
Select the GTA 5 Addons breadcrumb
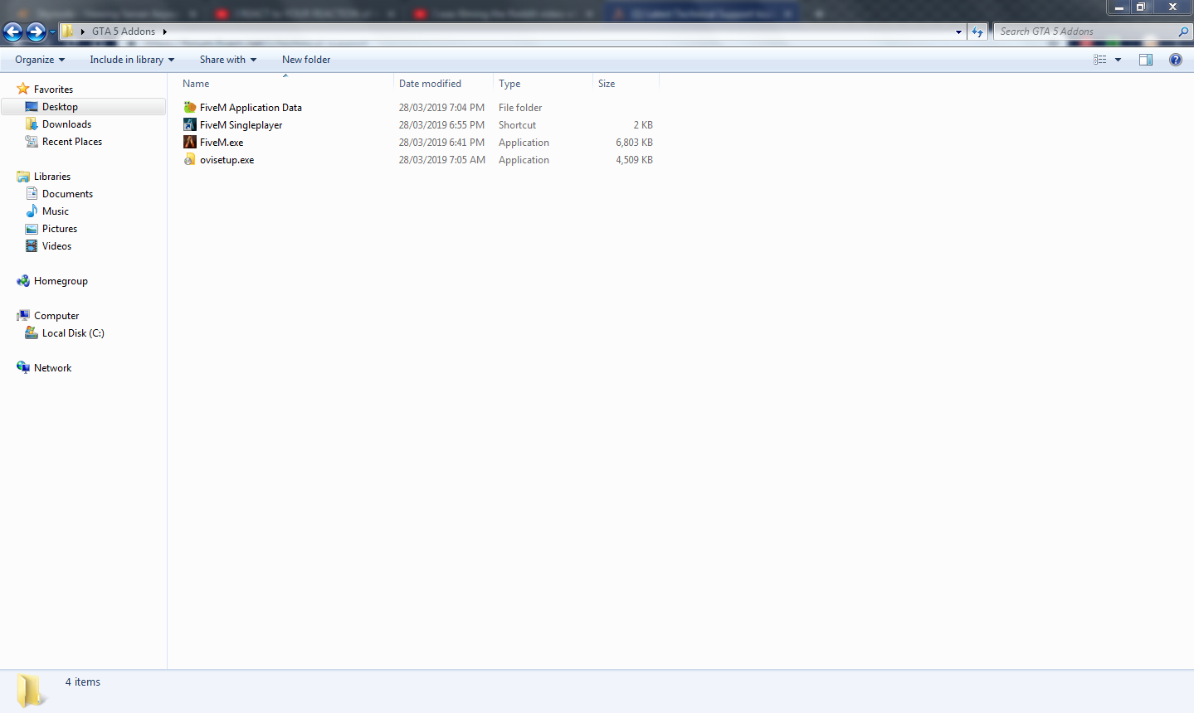tap(124, 32)
